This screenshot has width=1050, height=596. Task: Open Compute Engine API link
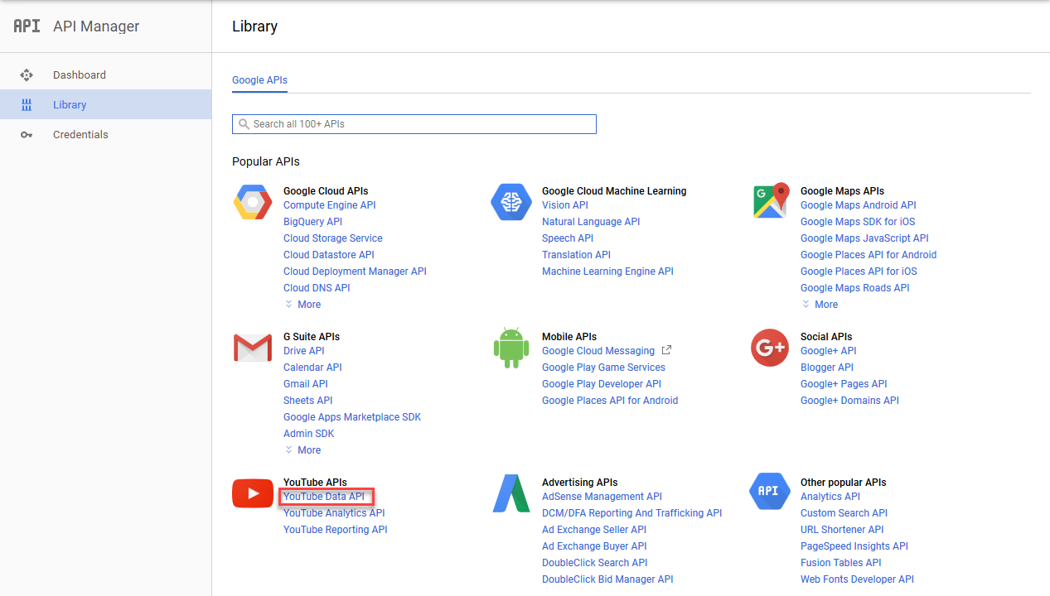[x=329, y=205]
